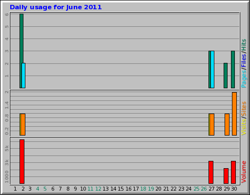Viewport: 250px width, 195px height.
Task: Click the green Hits bar for day 27
Action: click(209, 69)
